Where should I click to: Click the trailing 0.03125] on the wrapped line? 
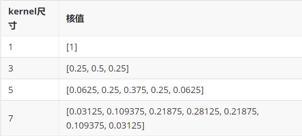point(127,126)
